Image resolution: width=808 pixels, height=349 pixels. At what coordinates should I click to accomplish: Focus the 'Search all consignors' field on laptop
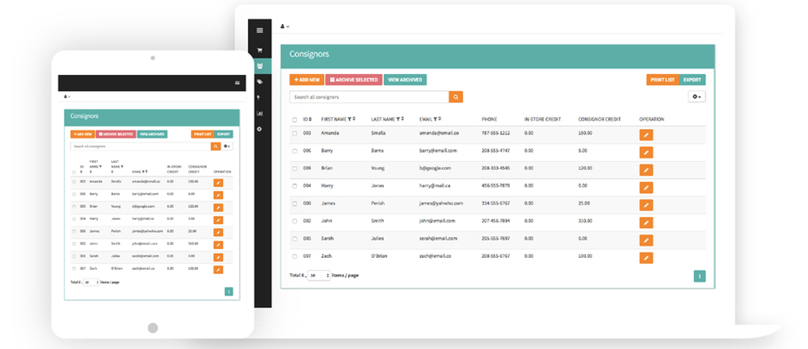point(369,97)
